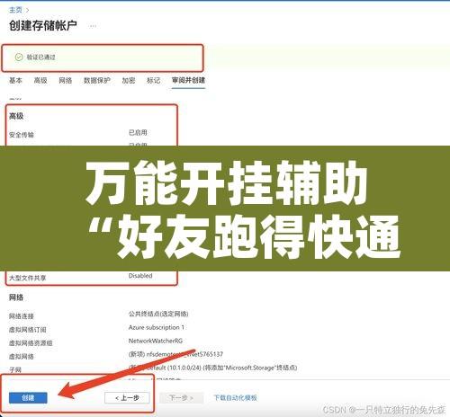The width and height of the screenshot is (450, 417).
Task: Click the 子网 label
Action: click(15, 370)
